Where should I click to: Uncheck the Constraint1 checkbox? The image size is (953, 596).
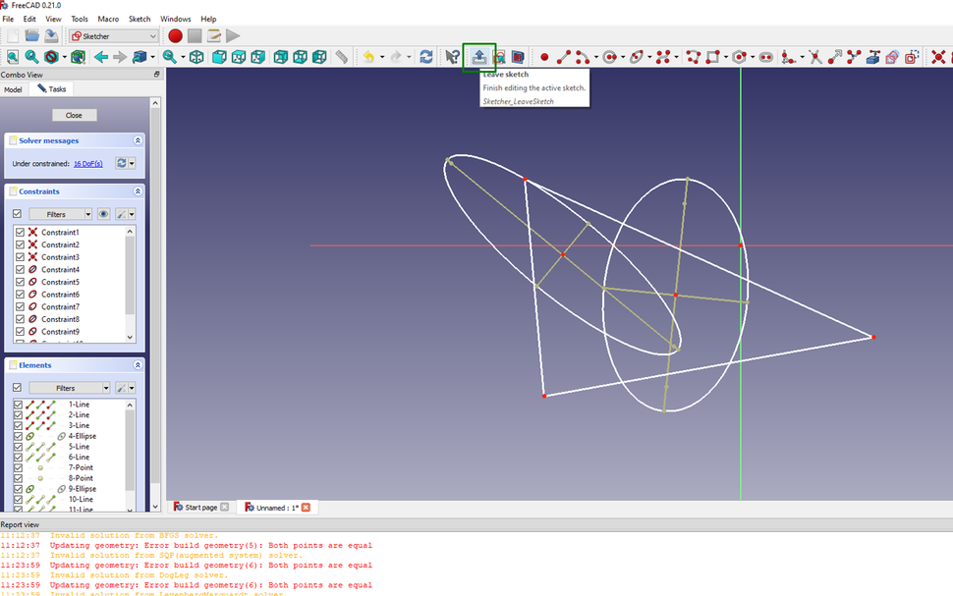[x=20, y=232]
